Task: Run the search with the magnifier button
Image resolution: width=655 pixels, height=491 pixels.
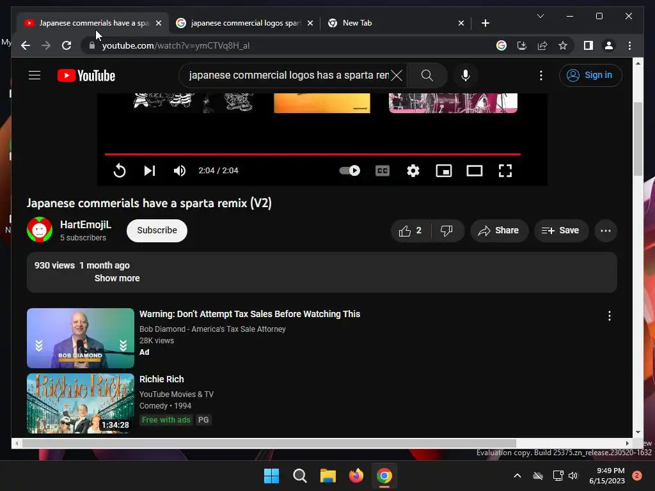Action: [x=427, y=75]
